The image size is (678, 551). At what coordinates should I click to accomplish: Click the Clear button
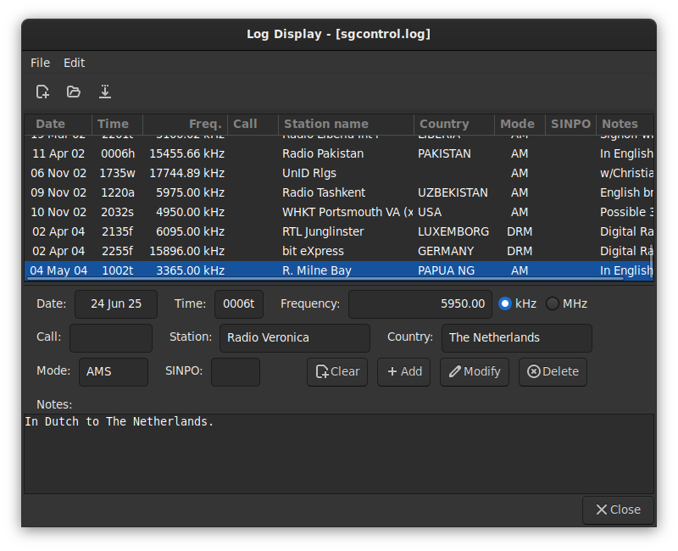337,371
